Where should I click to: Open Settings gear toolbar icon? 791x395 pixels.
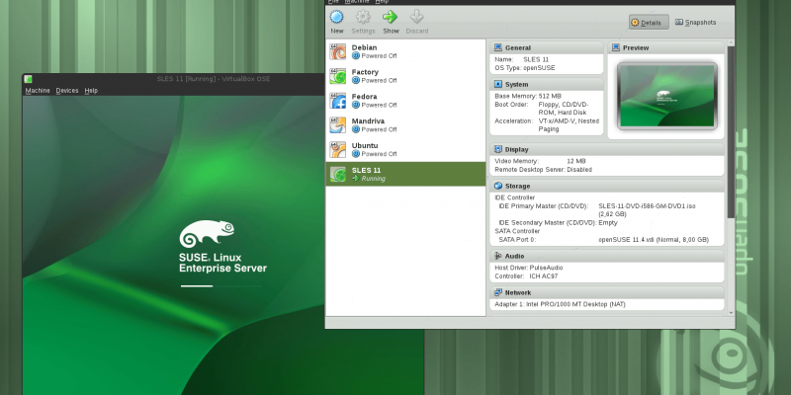coord(363,17)
